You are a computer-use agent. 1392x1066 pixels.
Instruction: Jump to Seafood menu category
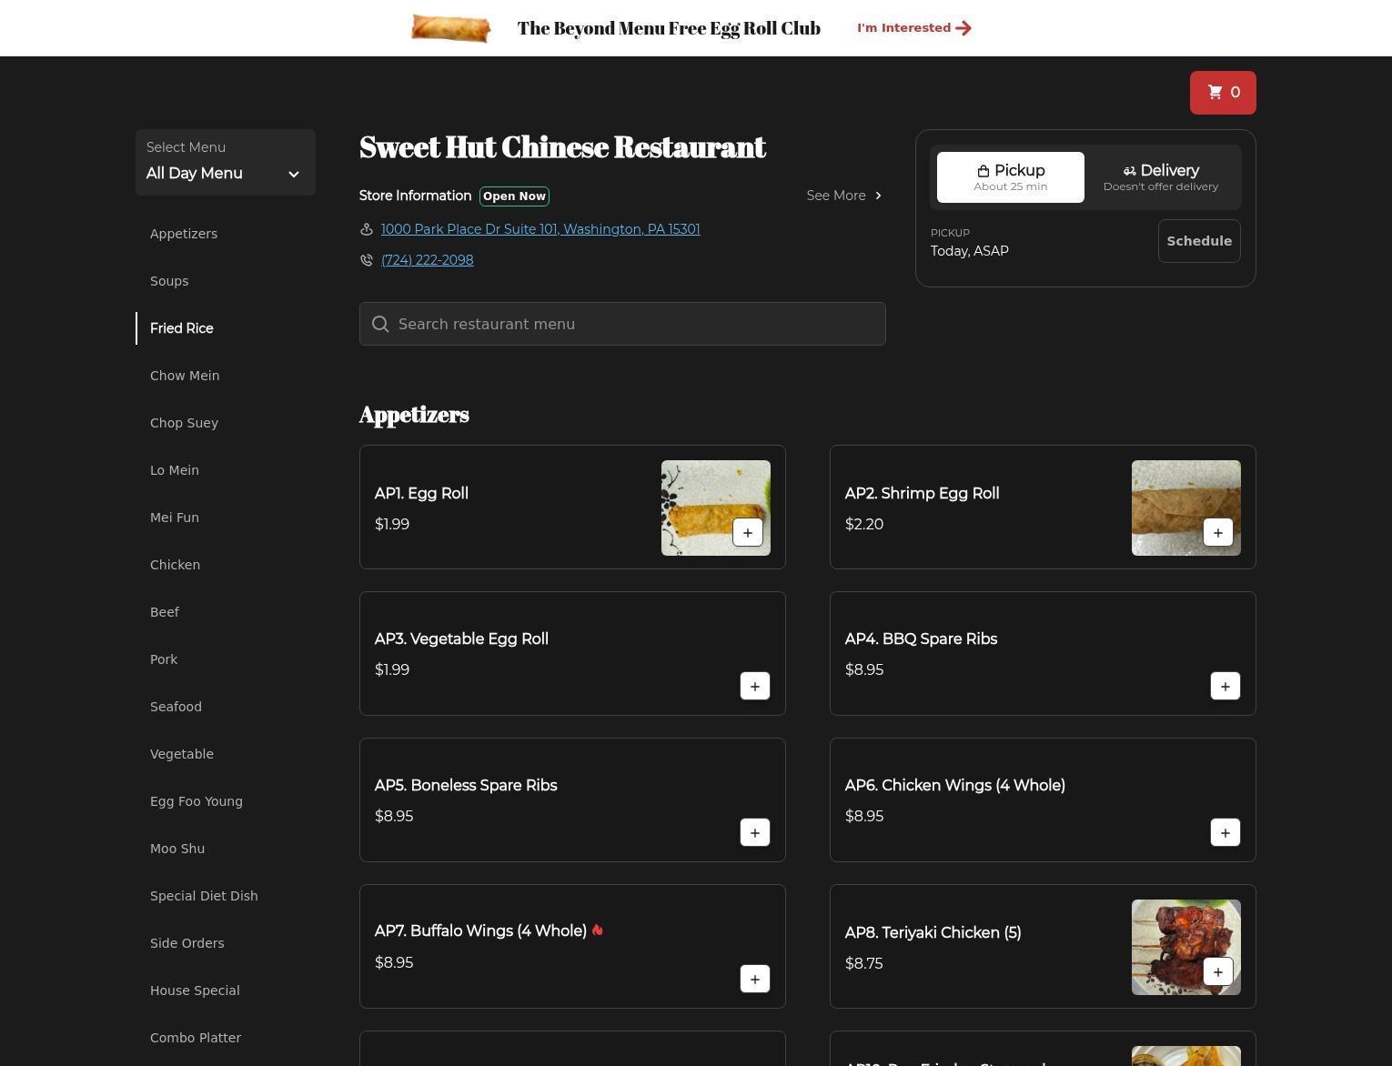tap(176, 707)
